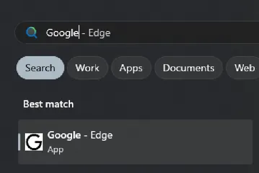
Task: Click the App label under Google - Edge
Action: 55,150
